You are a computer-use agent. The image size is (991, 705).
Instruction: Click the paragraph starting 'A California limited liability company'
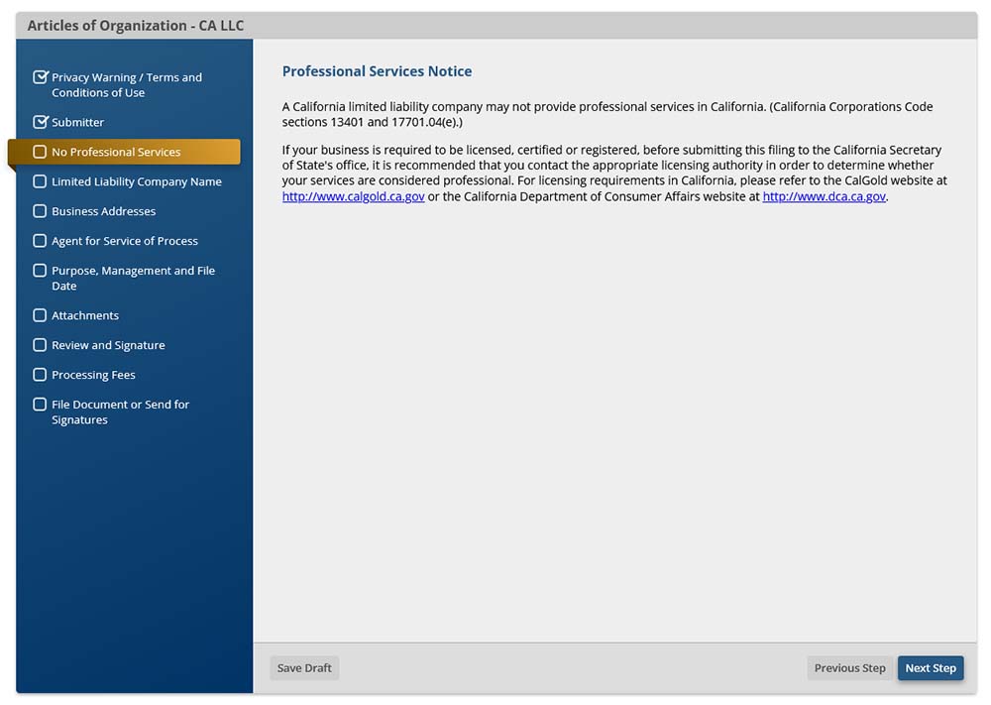pyautogui.click(x=607, y=114)
